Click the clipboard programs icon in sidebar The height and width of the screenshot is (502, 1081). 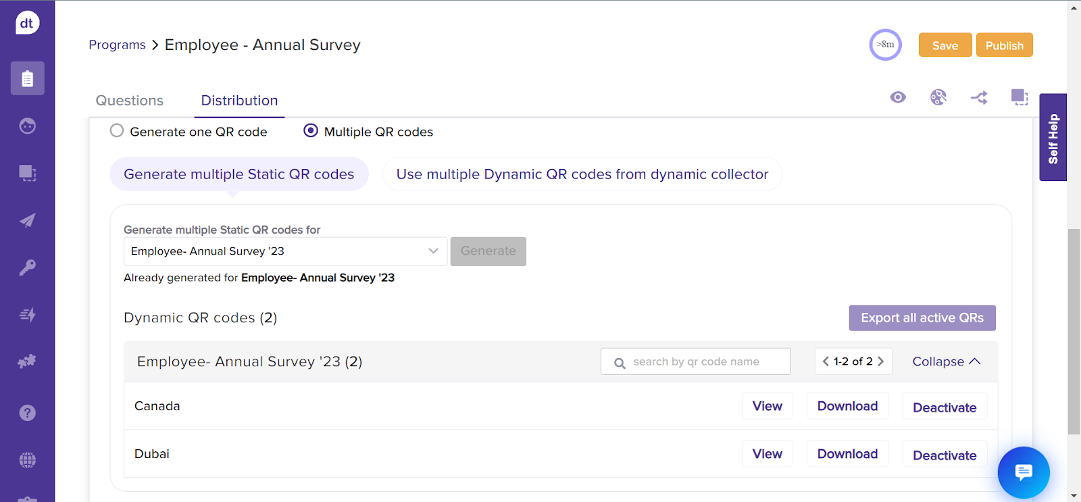point(27,79)
